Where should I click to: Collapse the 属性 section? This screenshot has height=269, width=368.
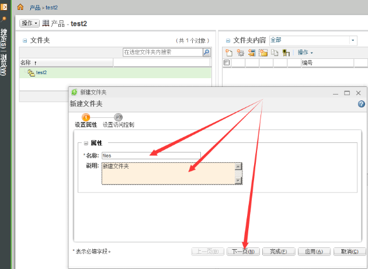point(85,143)
